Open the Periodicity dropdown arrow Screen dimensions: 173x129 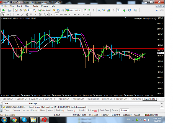coord(132,10)
